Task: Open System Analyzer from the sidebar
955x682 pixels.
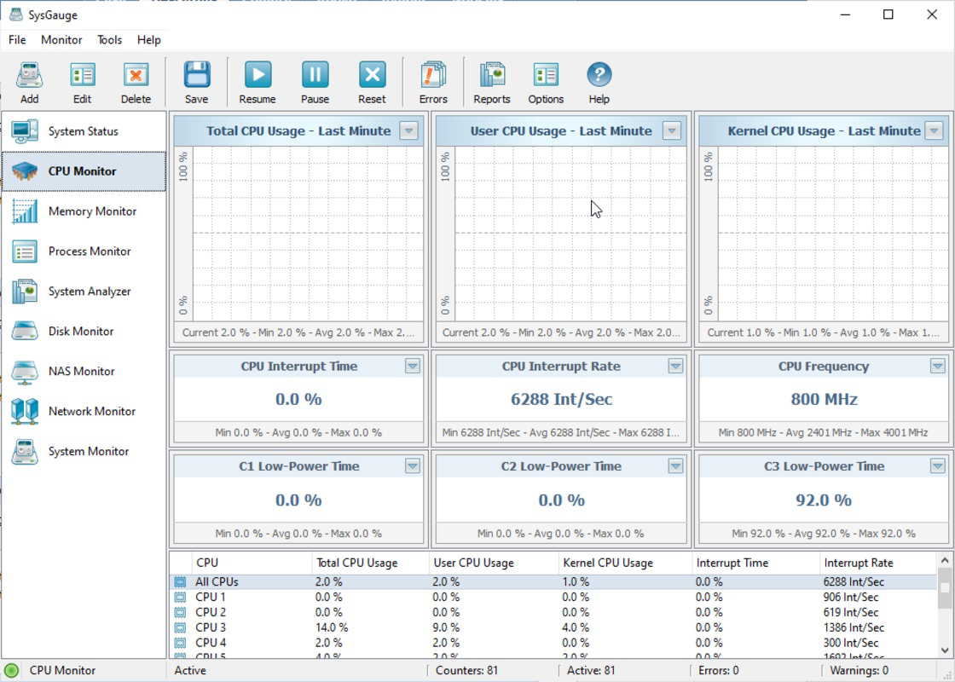Action: [84, 292]
